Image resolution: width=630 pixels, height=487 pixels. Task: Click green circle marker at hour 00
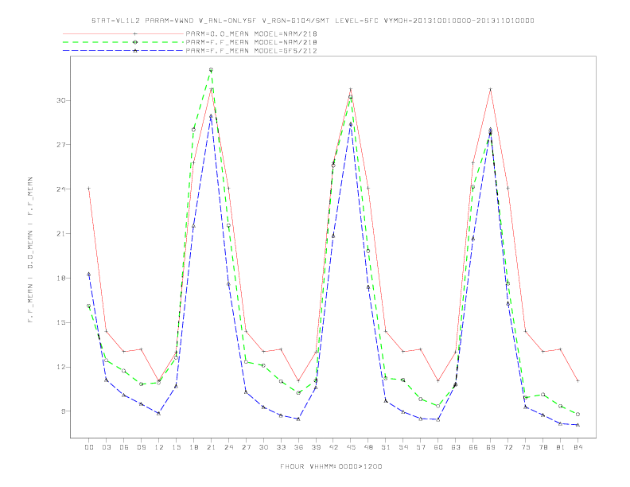tap(89, 306)
